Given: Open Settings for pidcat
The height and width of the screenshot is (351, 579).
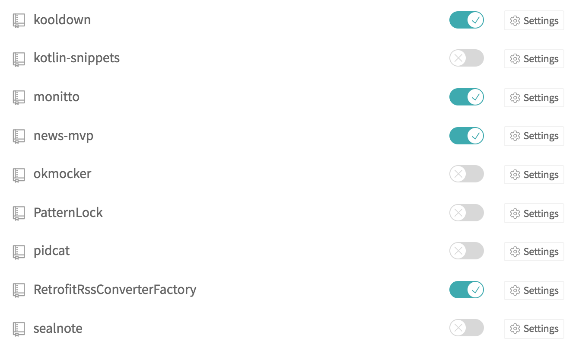Looking at the screenshot, I should (534, 251).
